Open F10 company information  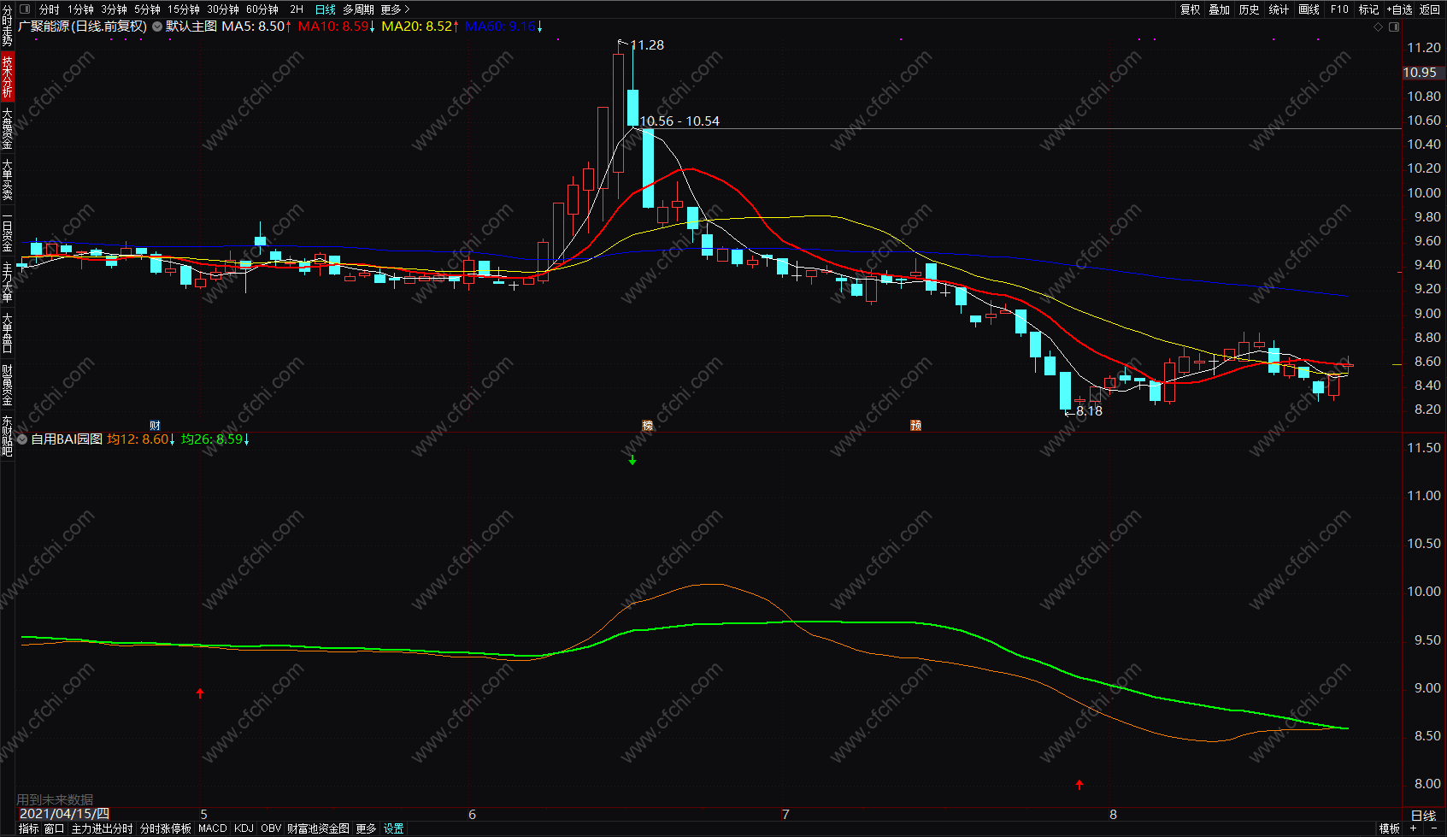(1339, 9)
